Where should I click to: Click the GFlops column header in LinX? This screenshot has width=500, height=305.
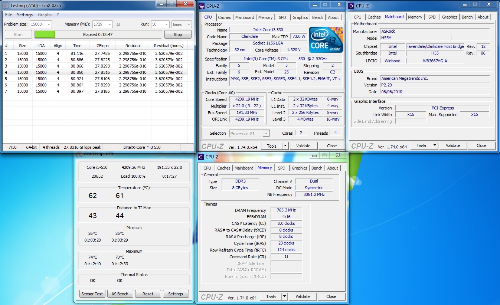(x=102, y=46)
